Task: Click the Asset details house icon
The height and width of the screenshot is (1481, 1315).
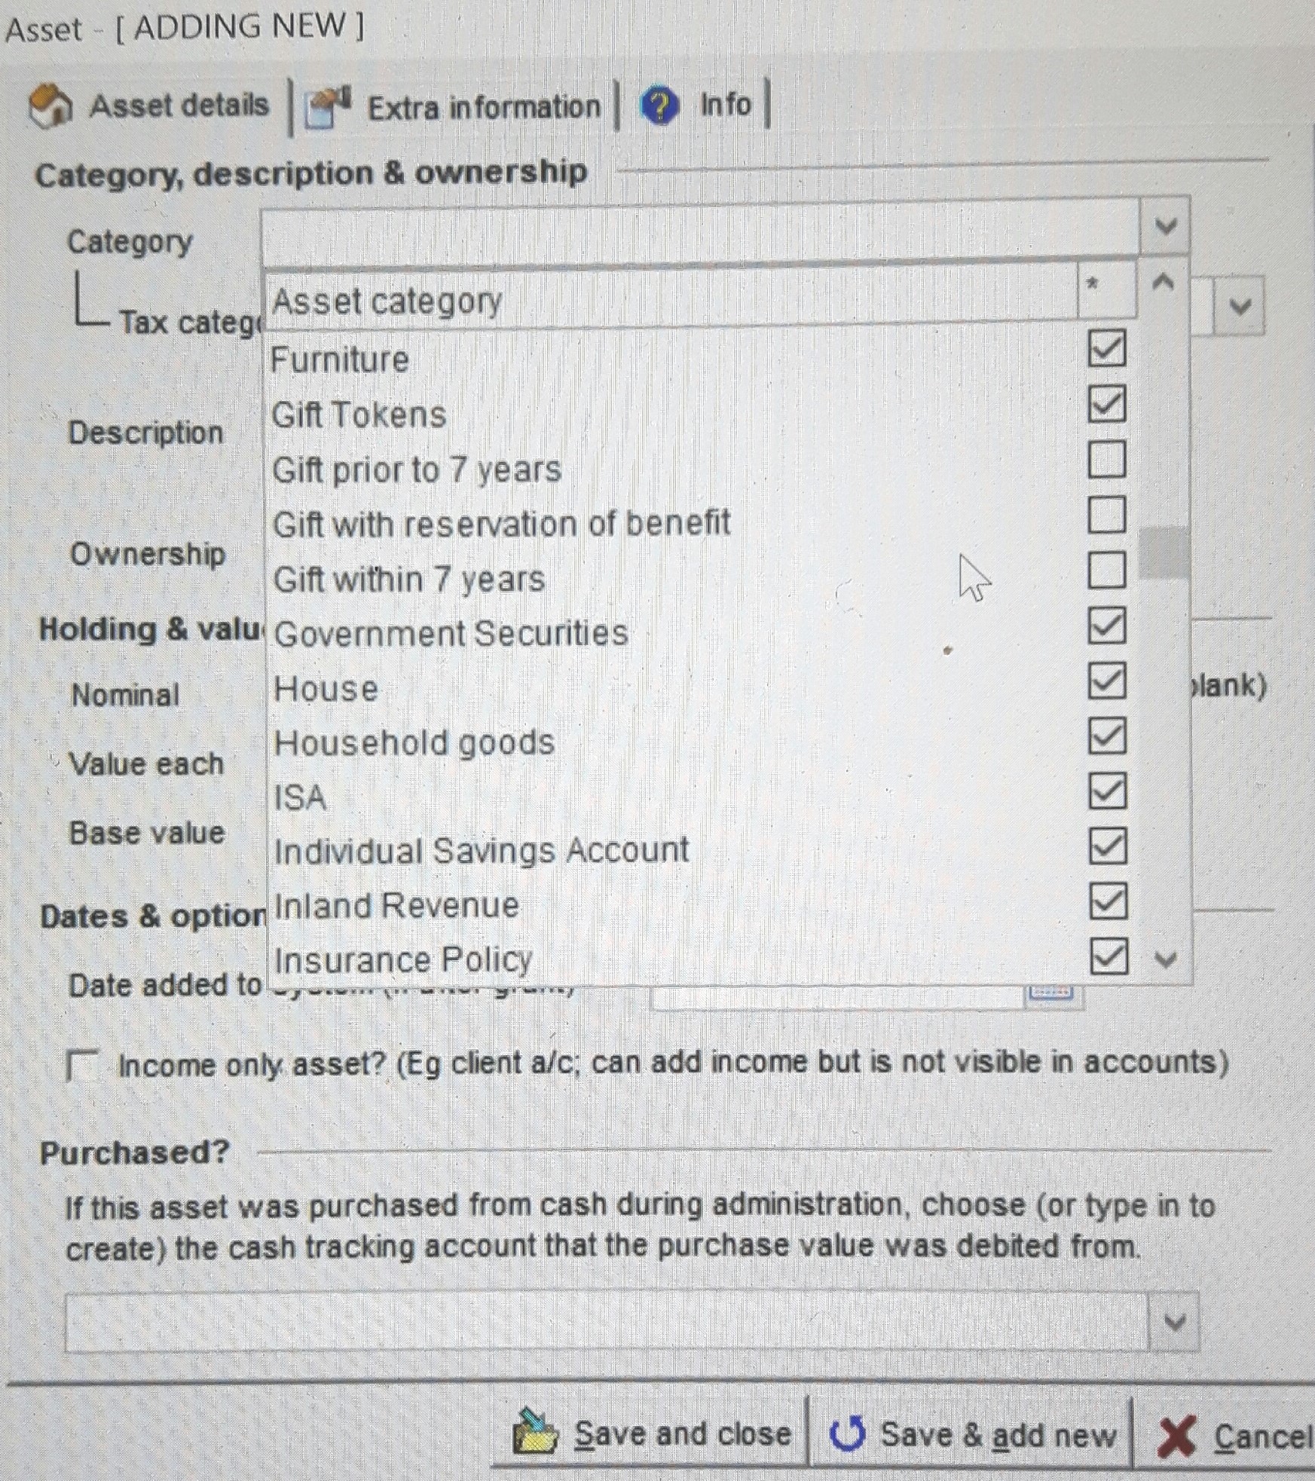Action: point(50,106)
